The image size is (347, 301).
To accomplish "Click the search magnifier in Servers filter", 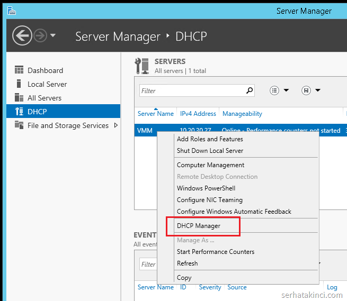I will 250,90.
